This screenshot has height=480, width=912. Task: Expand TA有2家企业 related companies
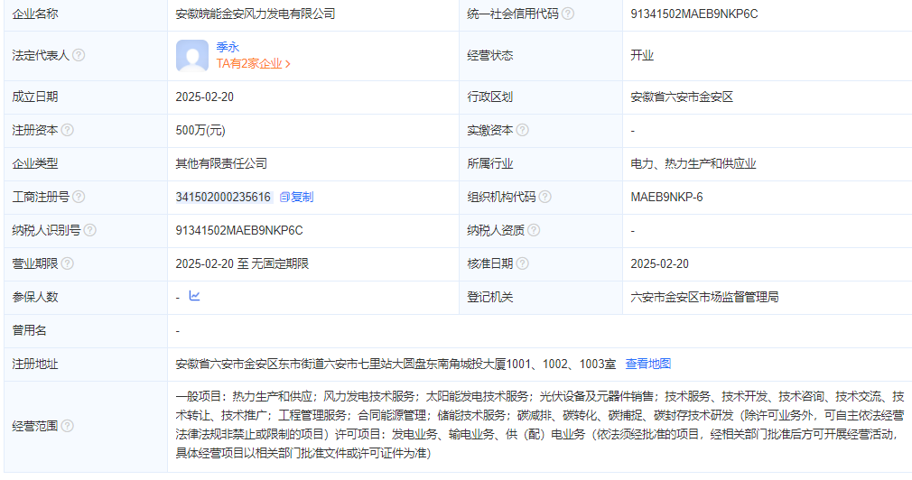click(x=253, y=64)
